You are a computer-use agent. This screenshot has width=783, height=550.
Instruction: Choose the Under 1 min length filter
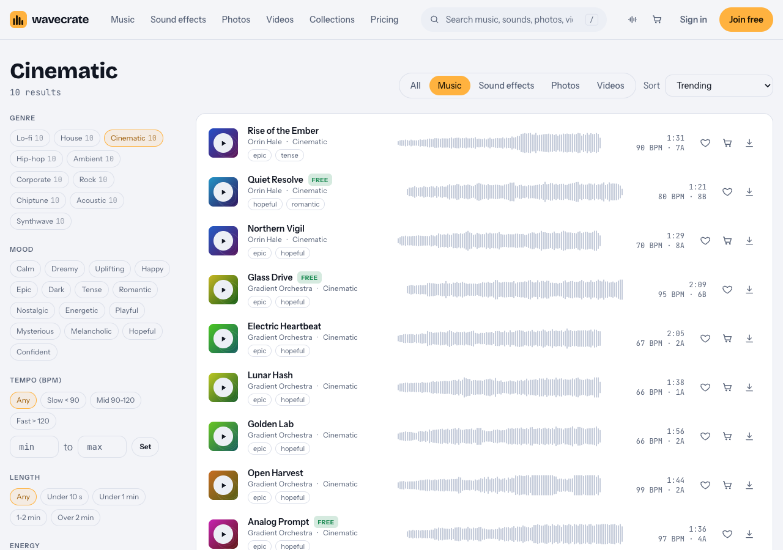click(x=119, y=497)
